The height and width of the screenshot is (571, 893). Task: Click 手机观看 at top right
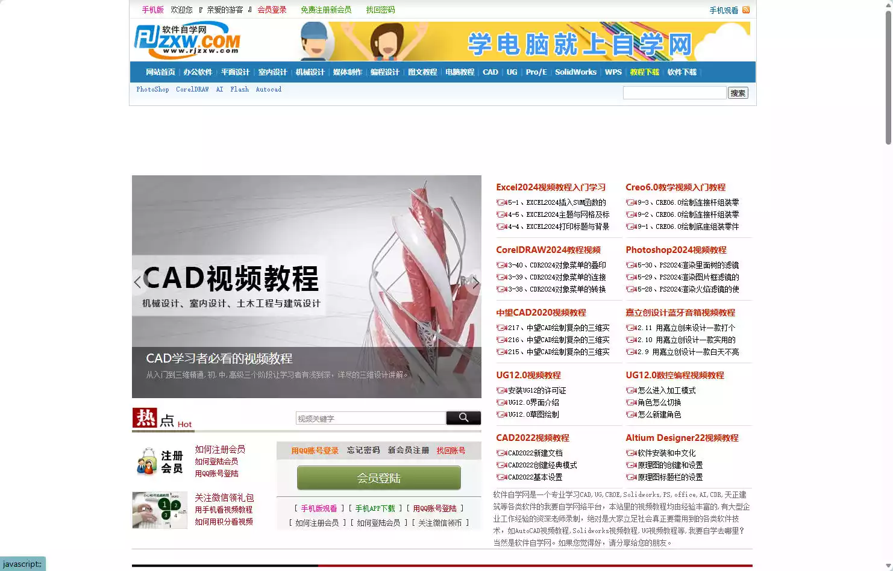pyautogui.click(x=724, y=10)
